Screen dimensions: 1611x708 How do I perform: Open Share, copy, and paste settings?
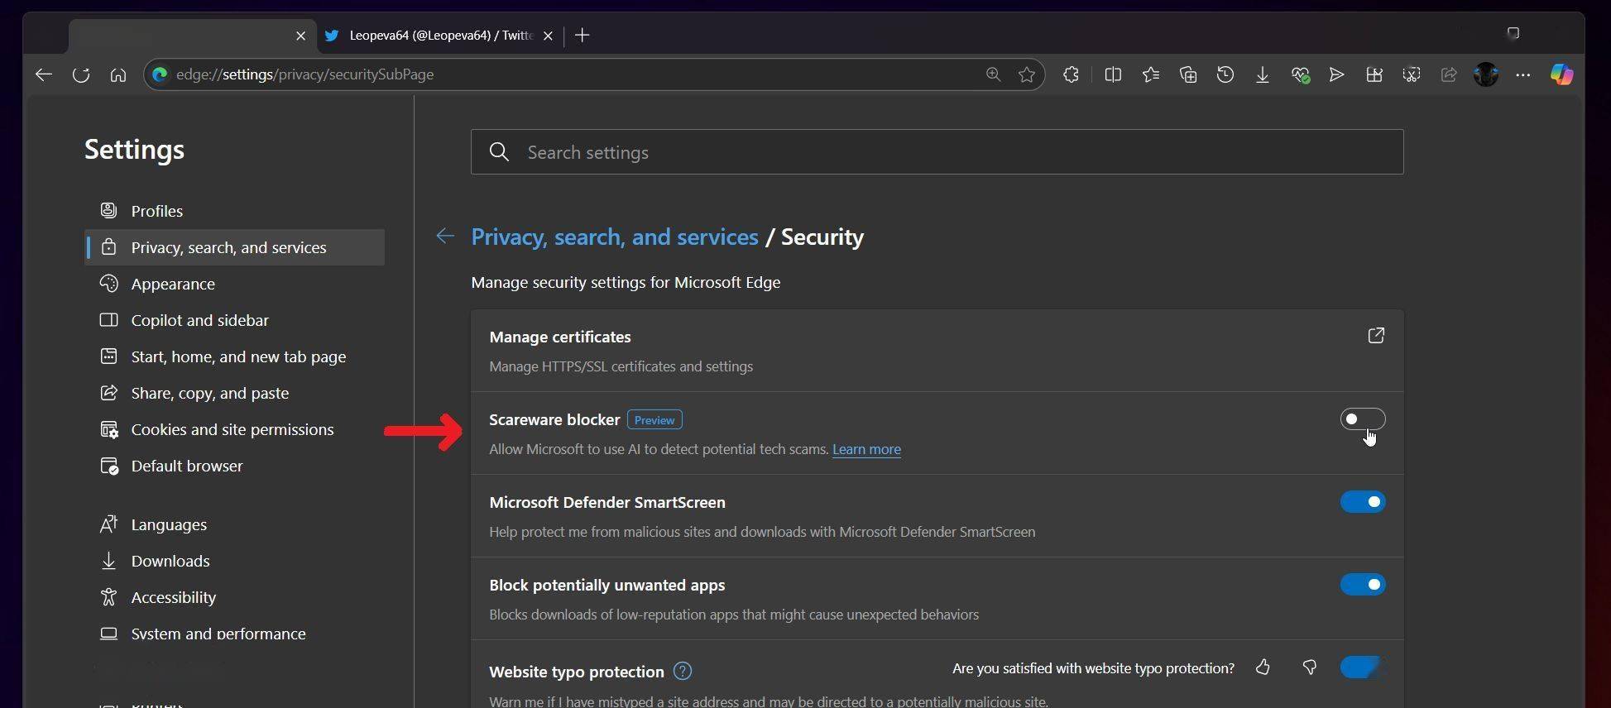point(235,393)
